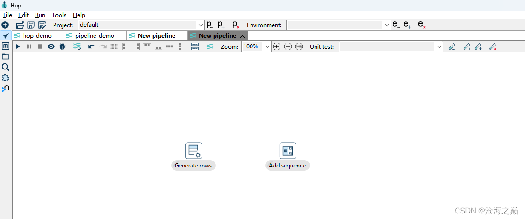Switch to the inactive New pipeline tab

tap(157, 36)
